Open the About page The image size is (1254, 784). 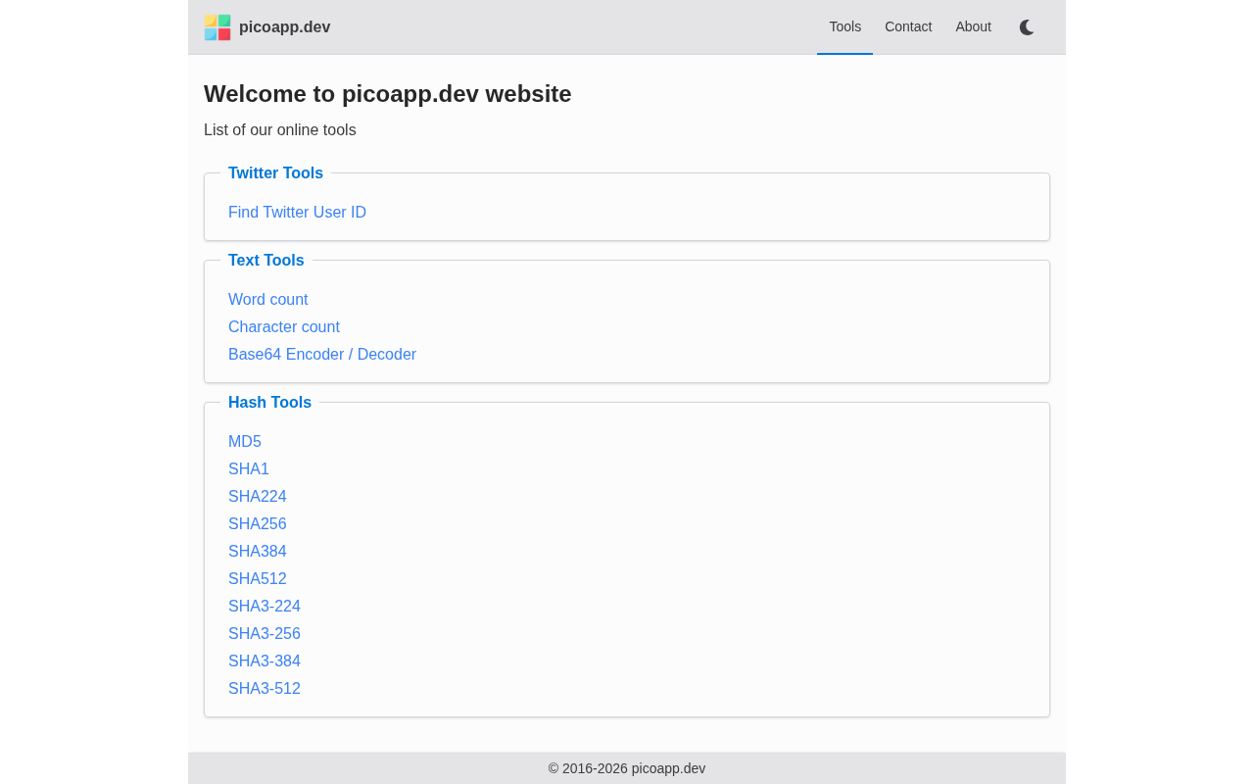tap(973, 27)
